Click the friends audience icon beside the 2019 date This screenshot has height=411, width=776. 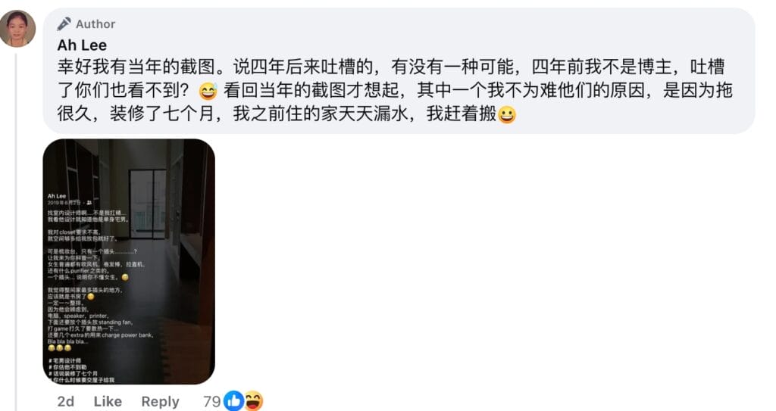[x=89, y=203]
